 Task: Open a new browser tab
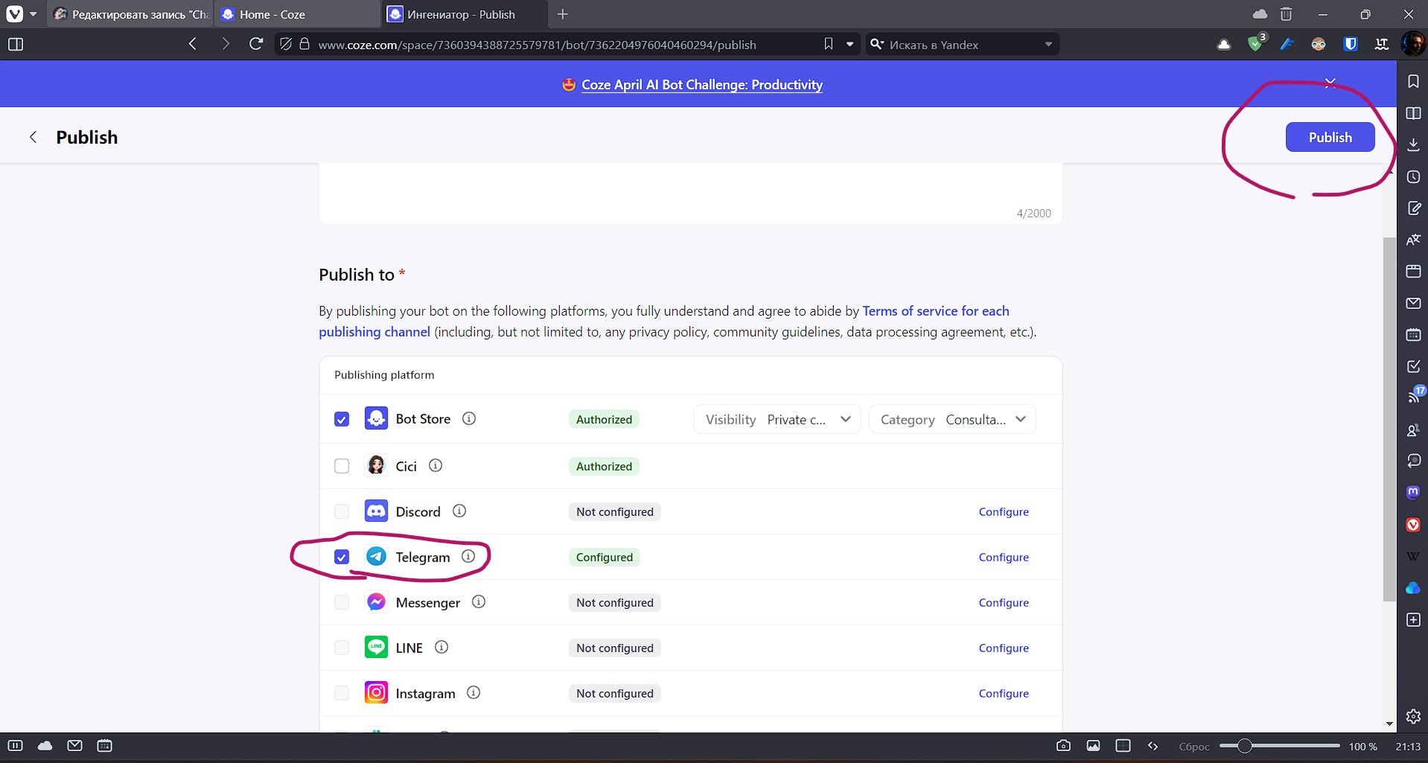pos(563,14)
